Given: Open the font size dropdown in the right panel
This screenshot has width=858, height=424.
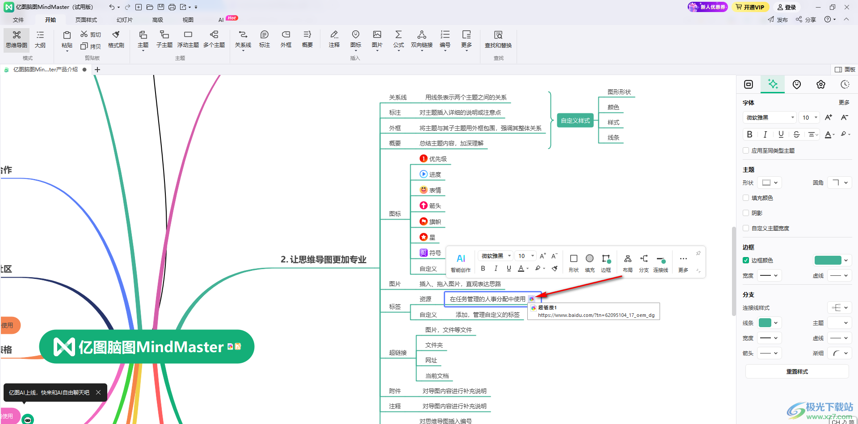Looking at the screenshot, I should (x=810, y=117).
